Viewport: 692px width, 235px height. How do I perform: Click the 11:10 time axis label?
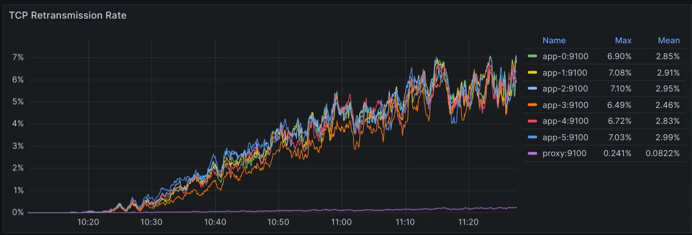click(x=405, y=222)
